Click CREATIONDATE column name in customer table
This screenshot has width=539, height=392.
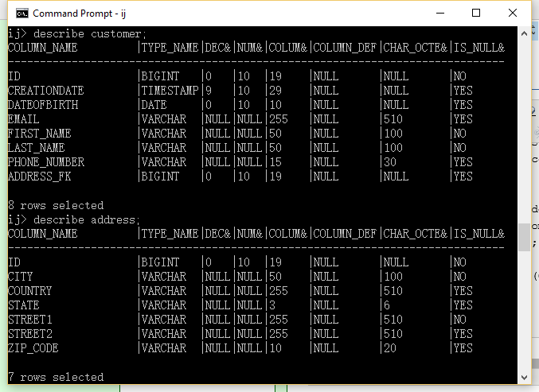(x=46, y=91)
